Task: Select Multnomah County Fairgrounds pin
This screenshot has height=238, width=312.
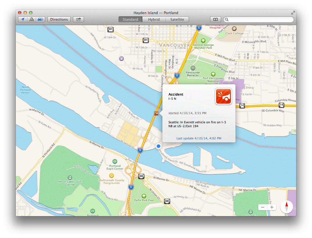Action: pyautogui.click(x=111, y=175)
